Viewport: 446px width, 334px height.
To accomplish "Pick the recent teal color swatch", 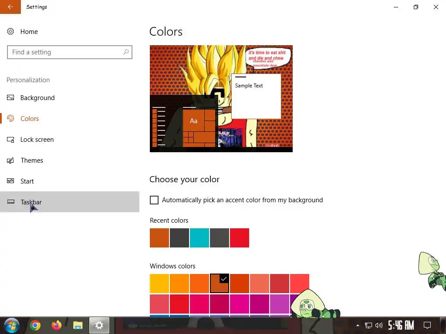I will point(199,238).
